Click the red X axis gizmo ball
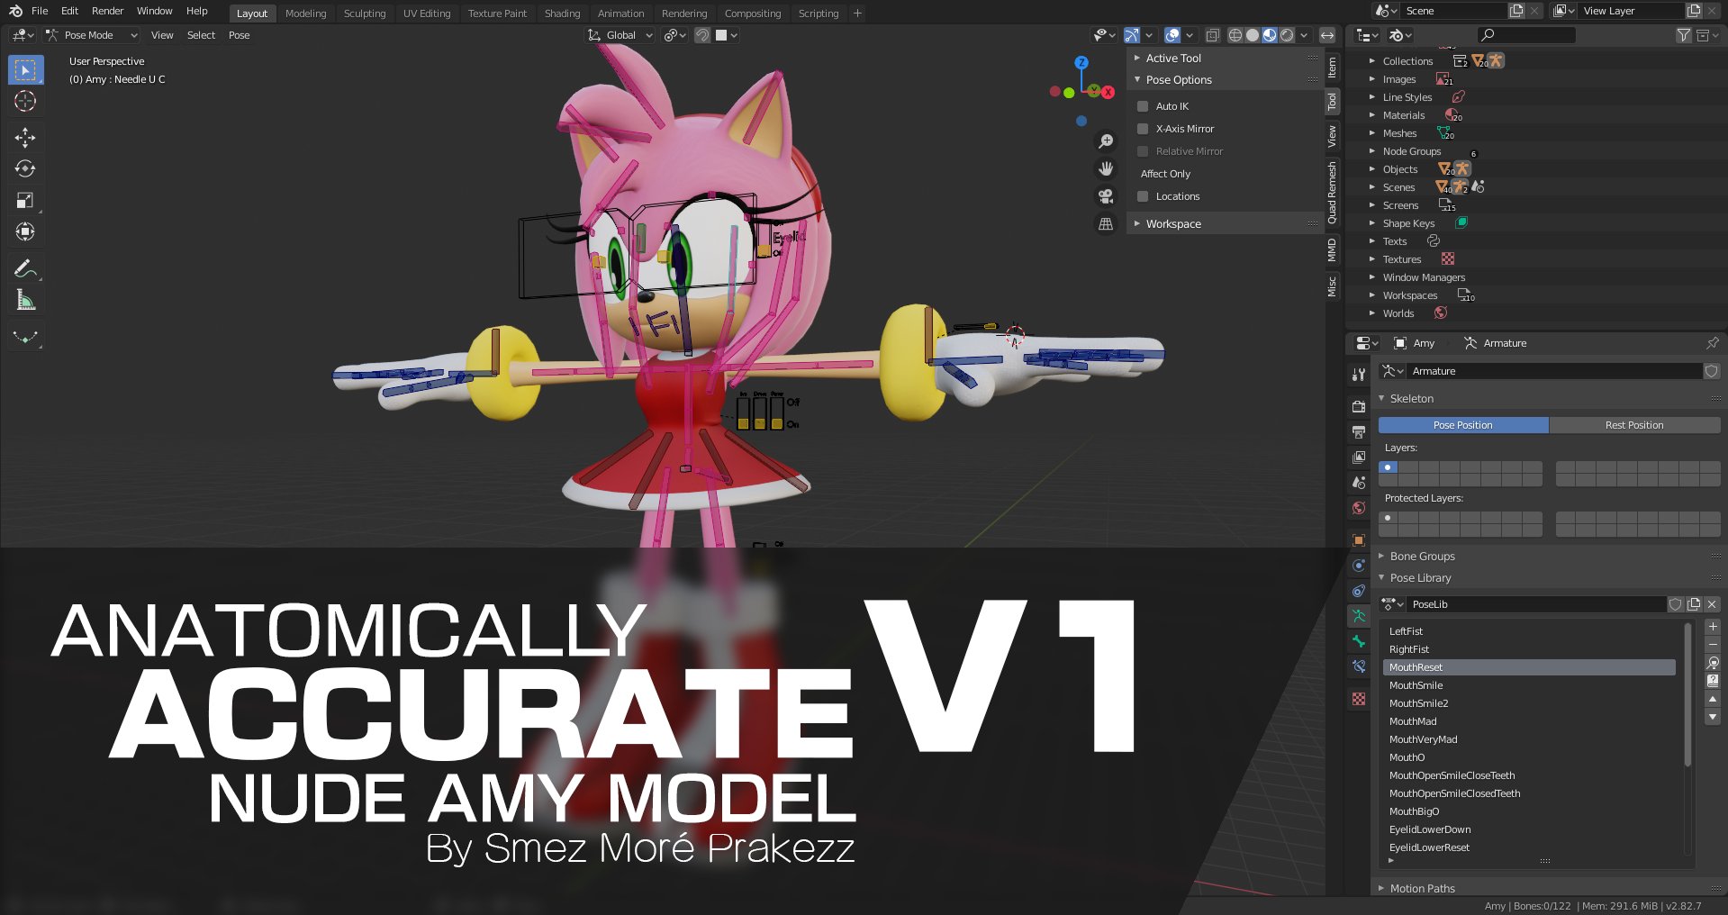 click(x=1108, y=92)
